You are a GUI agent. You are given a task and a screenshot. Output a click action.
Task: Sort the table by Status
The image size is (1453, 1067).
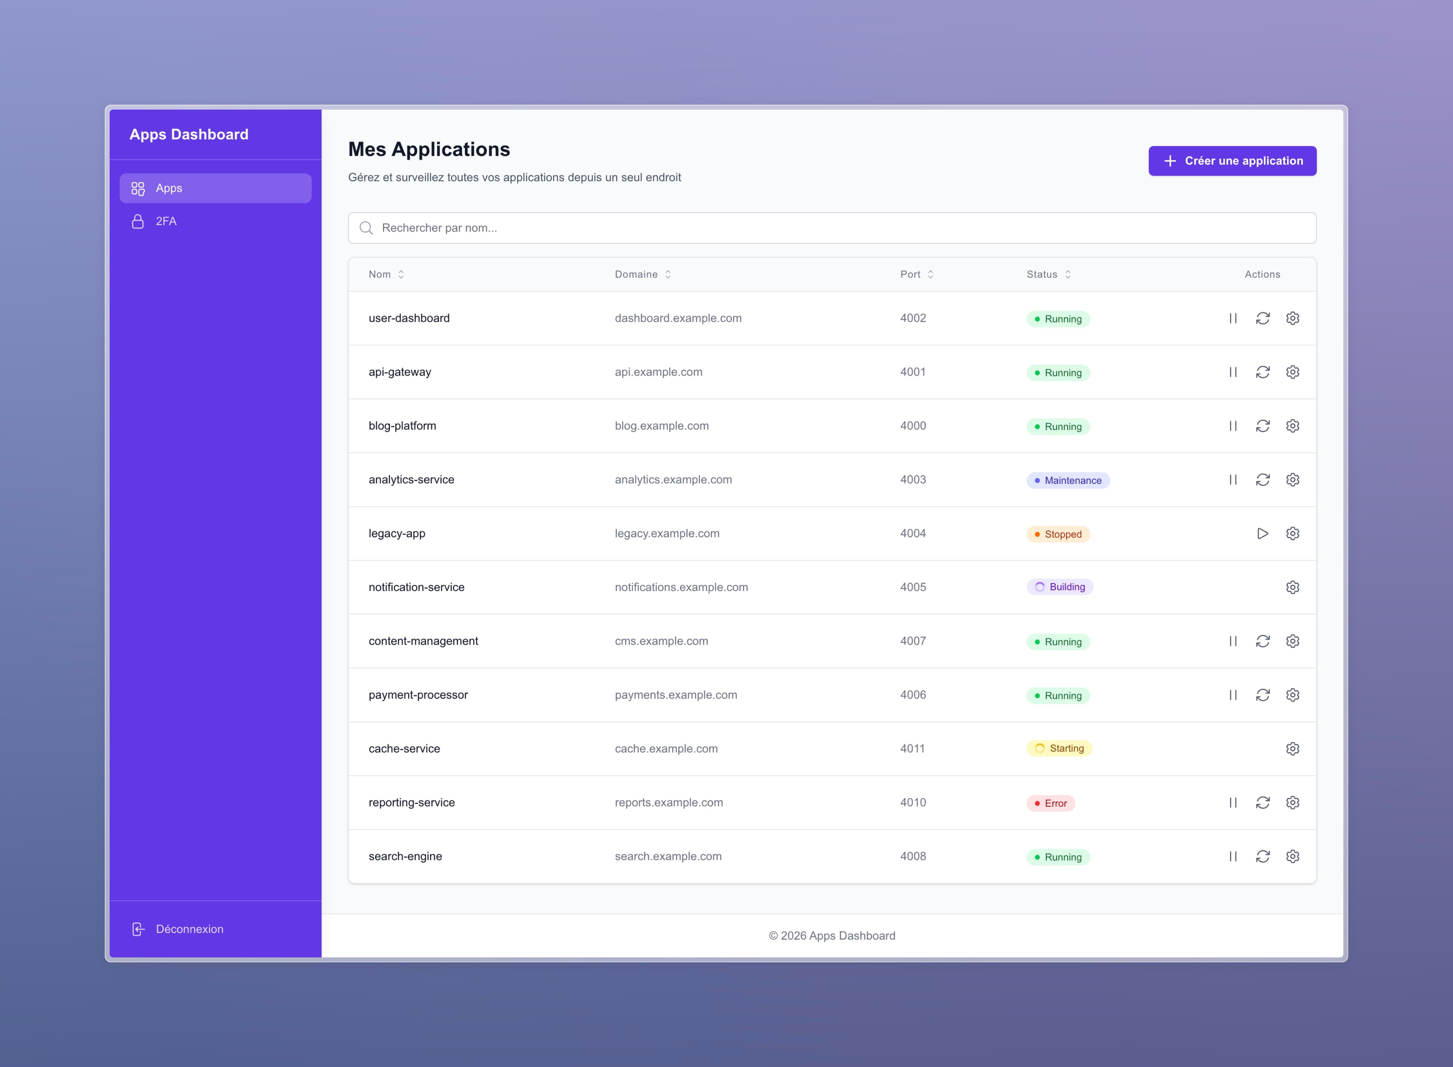point(1047,274)
